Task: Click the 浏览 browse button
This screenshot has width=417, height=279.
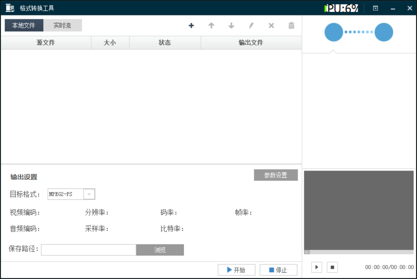Action: 160,250
